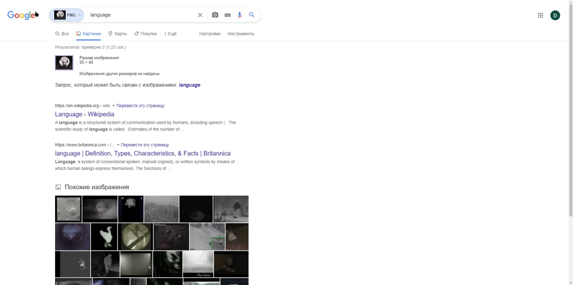Open the foggy field landscape thumbnail
Image resolution: width=573 pixels, height=285 pixels.
198,264
